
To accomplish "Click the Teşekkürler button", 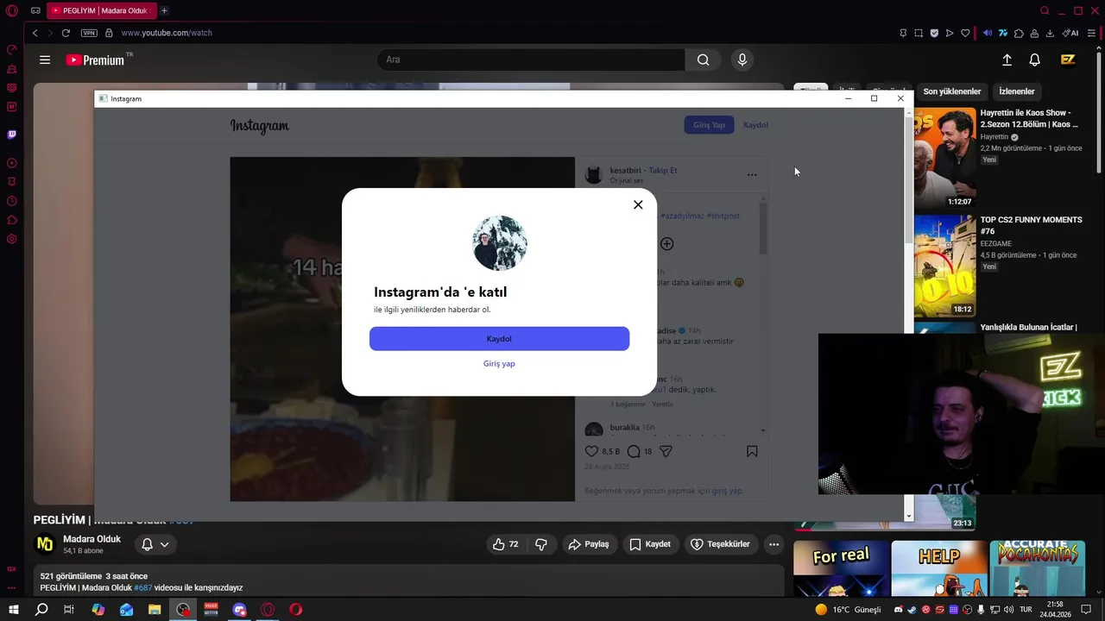I will coord(720,544).
